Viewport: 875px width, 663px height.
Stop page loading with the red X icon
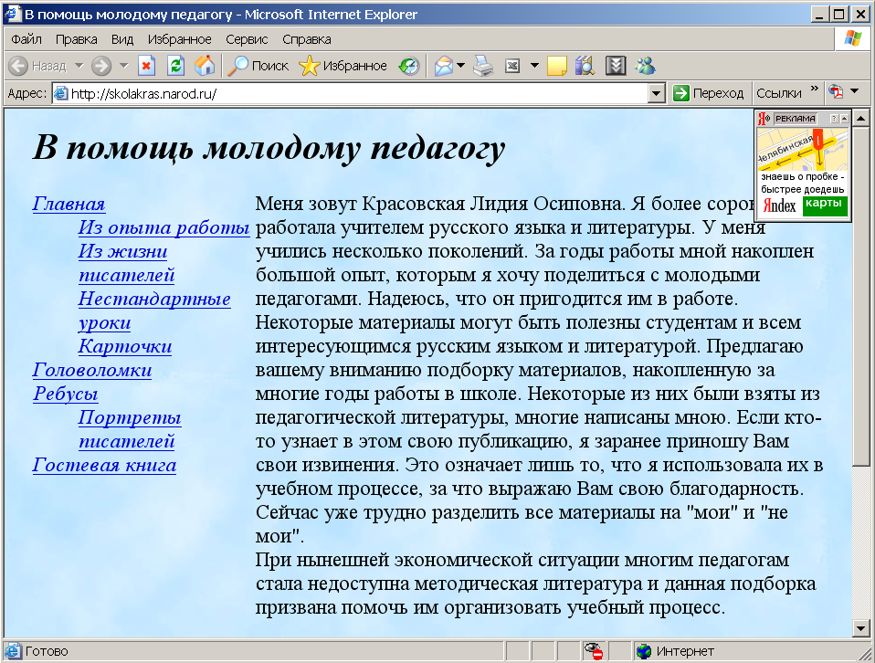click(146, 66)
